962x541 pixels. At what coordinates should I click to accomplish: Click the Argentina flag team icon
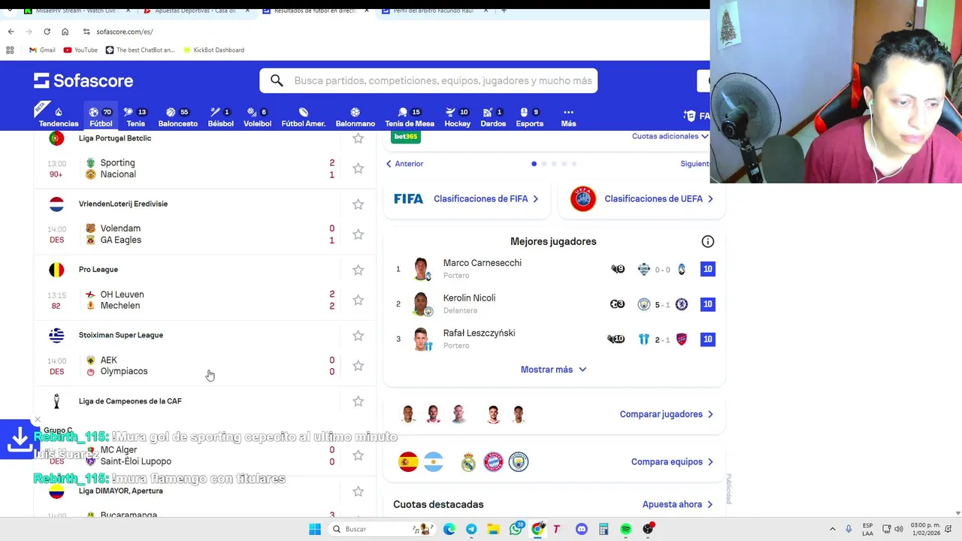[433, 462]
